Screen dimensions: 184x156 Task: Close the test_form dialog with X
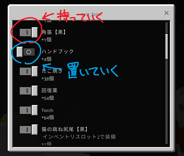[166, 13]
